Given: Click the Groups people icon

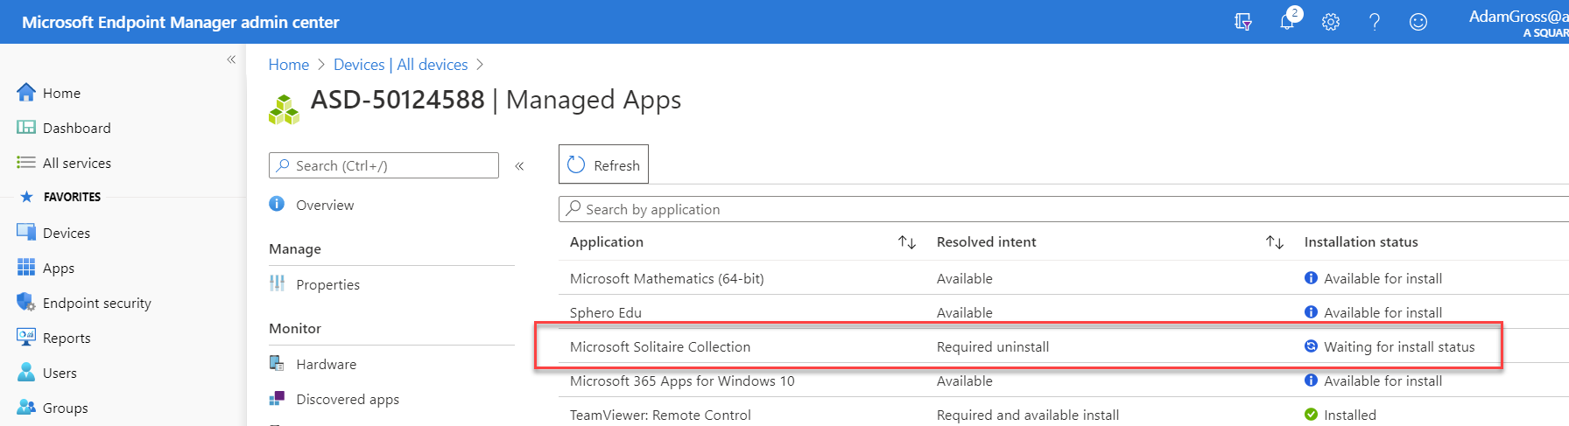Looking at the screenshot, I should pyautogui.click(x=26, y=408).
